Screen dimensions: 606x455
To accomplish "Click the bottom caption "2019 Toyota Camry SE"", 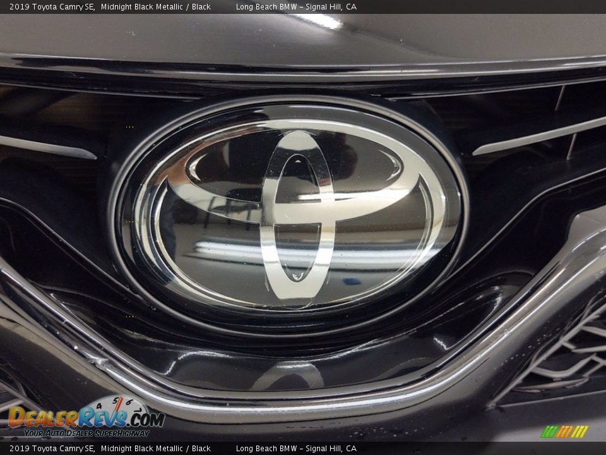I will coord(52,449).
